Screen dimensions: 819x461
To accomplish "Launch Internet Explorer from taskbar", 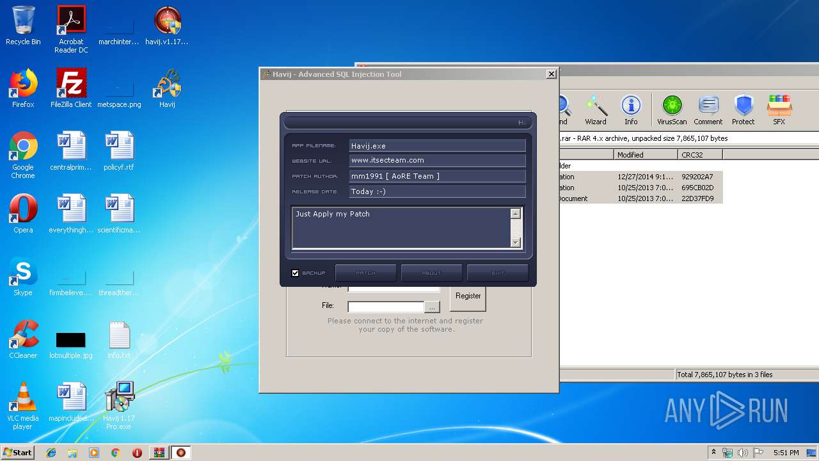I will click(51, 453).
